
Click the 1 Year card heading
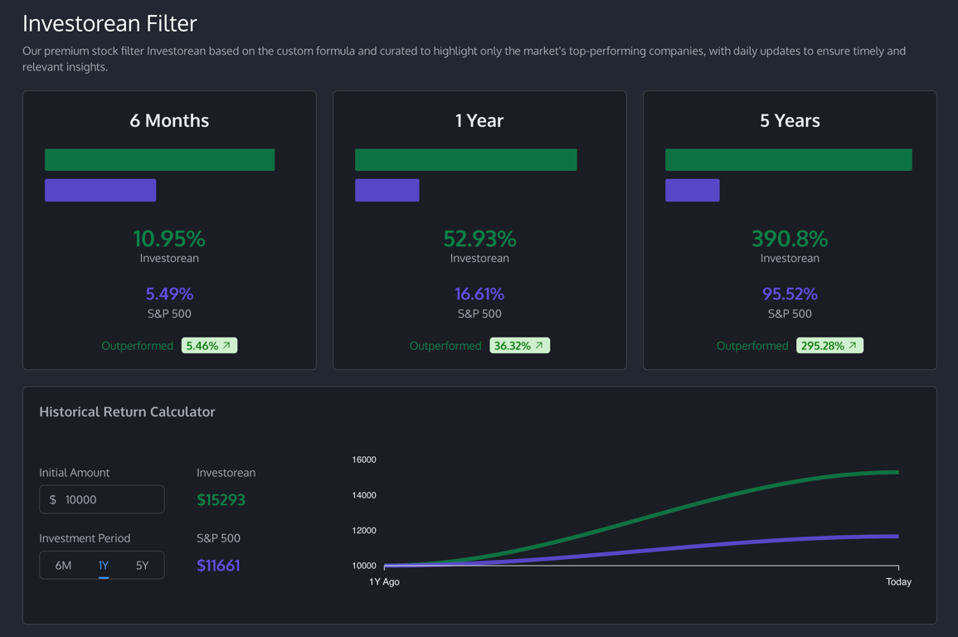479,120
